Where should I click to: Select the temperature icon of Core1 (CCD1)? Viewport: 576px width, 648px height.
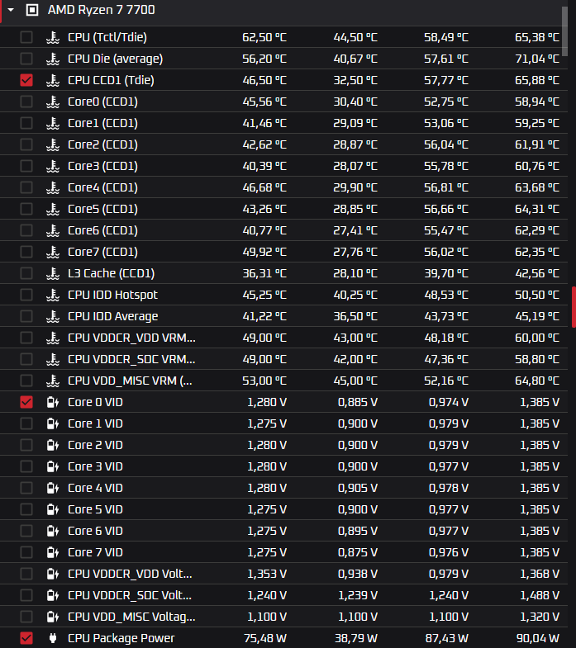(x=53, y=123)
